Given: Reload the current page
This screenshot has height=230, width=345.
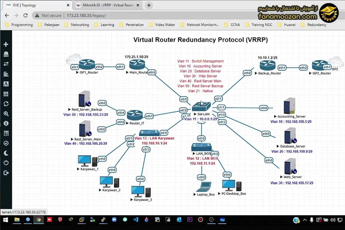Looking at the screenshot, I should coord(25,16).
